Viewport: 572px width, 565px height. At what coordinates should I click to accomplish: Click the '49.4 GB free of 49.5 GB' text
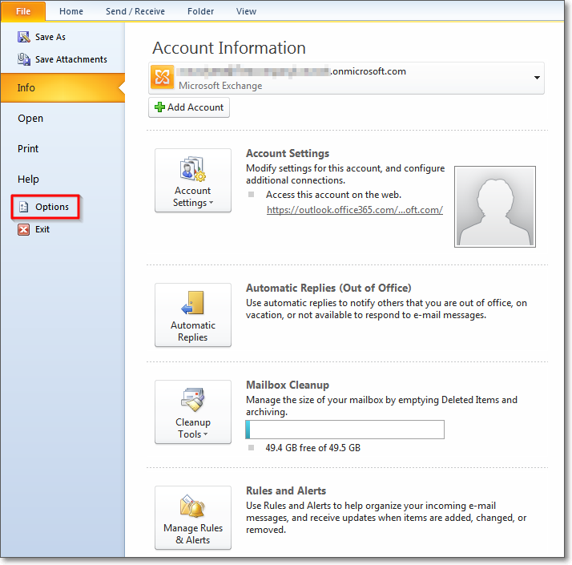click(313, 448)
